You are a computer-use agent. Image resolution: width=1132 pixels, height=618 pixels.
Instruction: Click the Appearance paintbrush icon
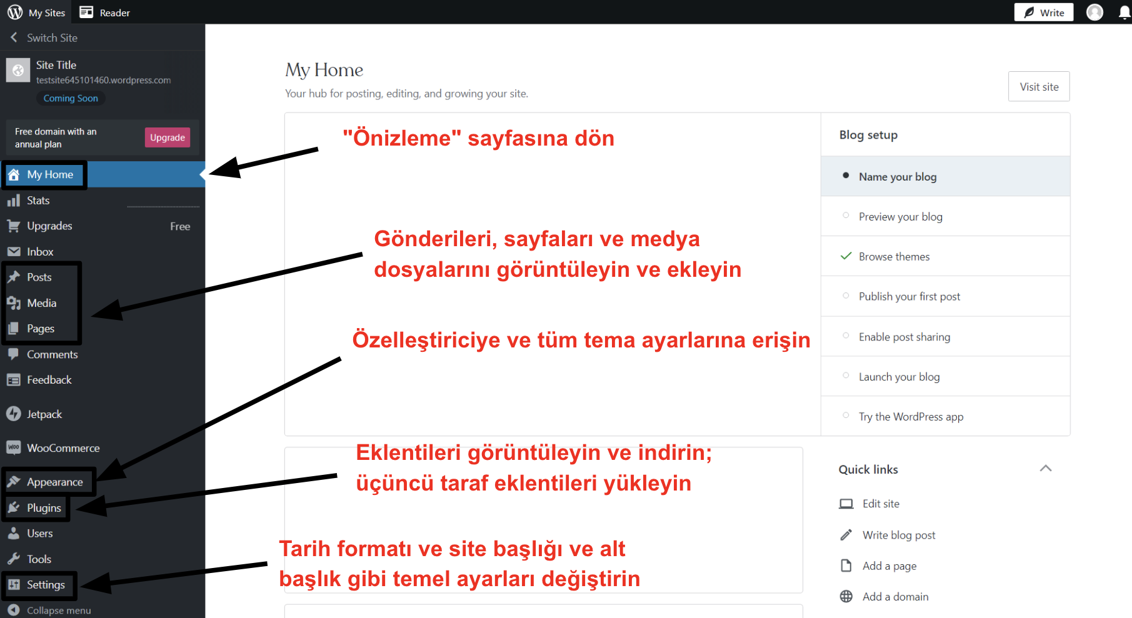14,482
